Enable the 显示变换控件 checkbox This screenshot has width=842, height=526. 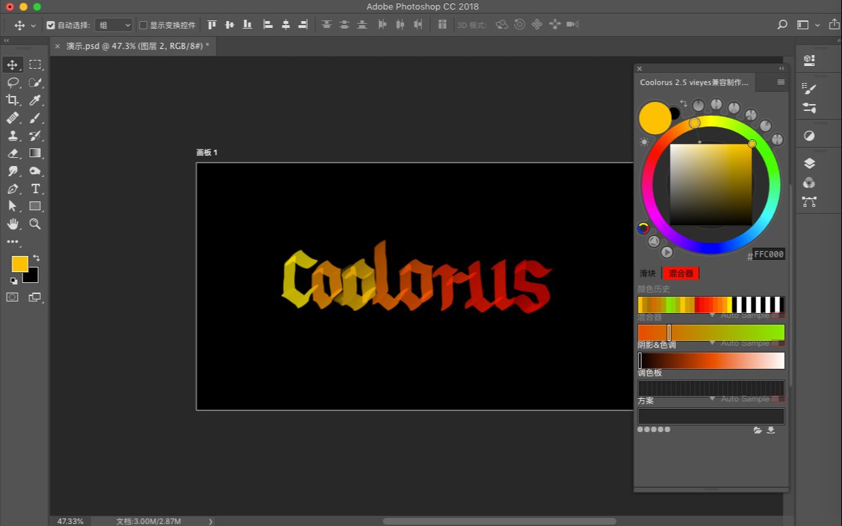[143, 25]
